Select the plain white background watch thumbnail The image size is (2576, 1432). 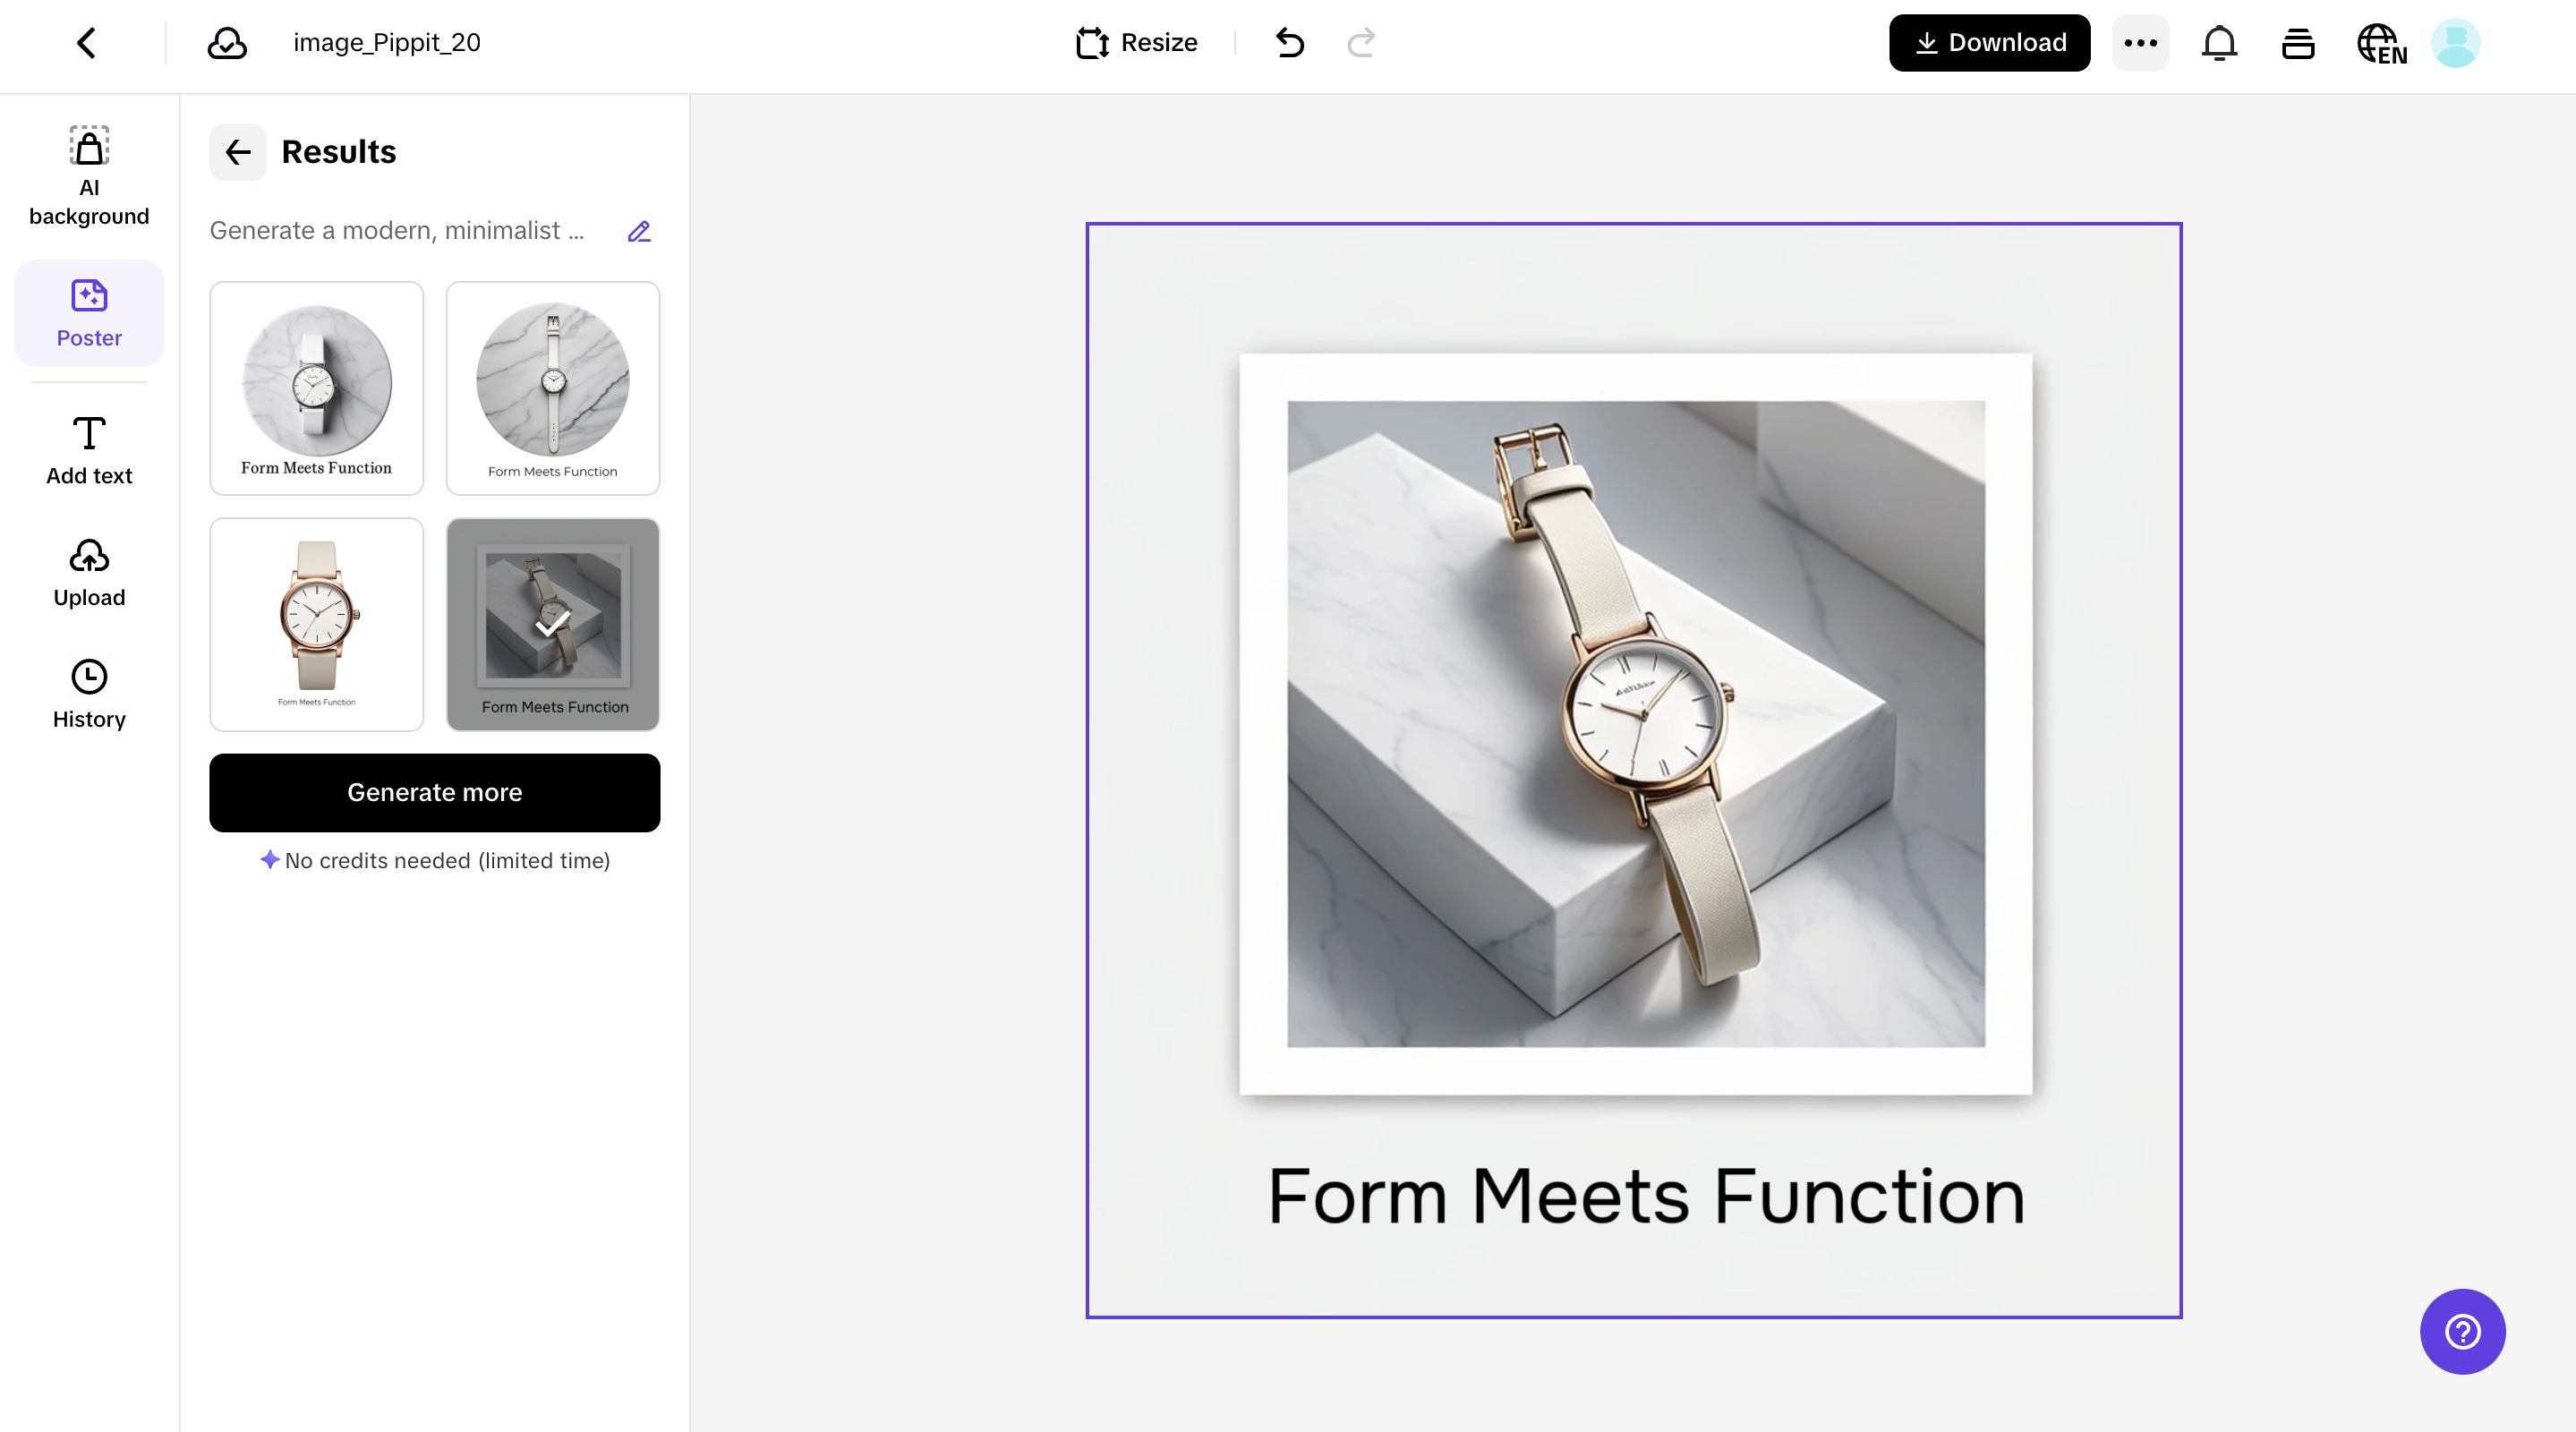coord(316,624)
